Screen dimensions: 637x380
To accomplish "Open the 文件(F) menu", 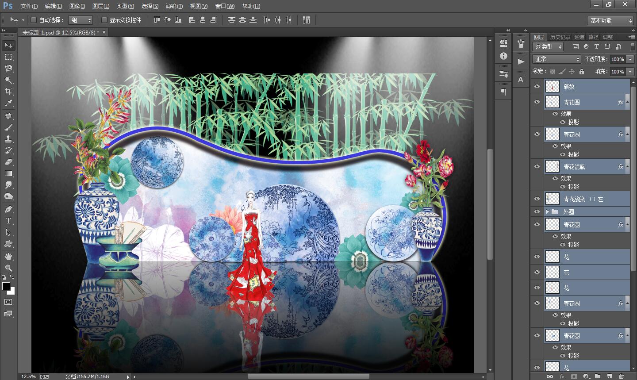I will tap(29, 6).
